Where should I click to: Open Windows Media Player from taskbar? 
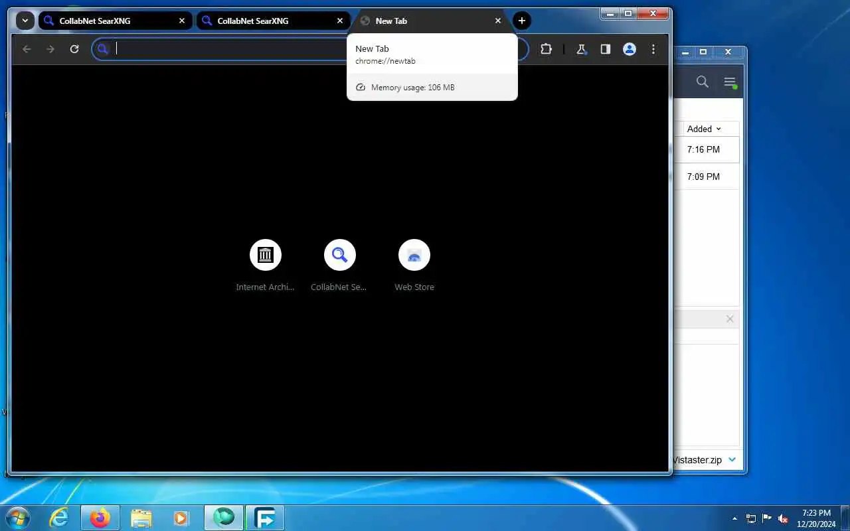pos(181,518)
